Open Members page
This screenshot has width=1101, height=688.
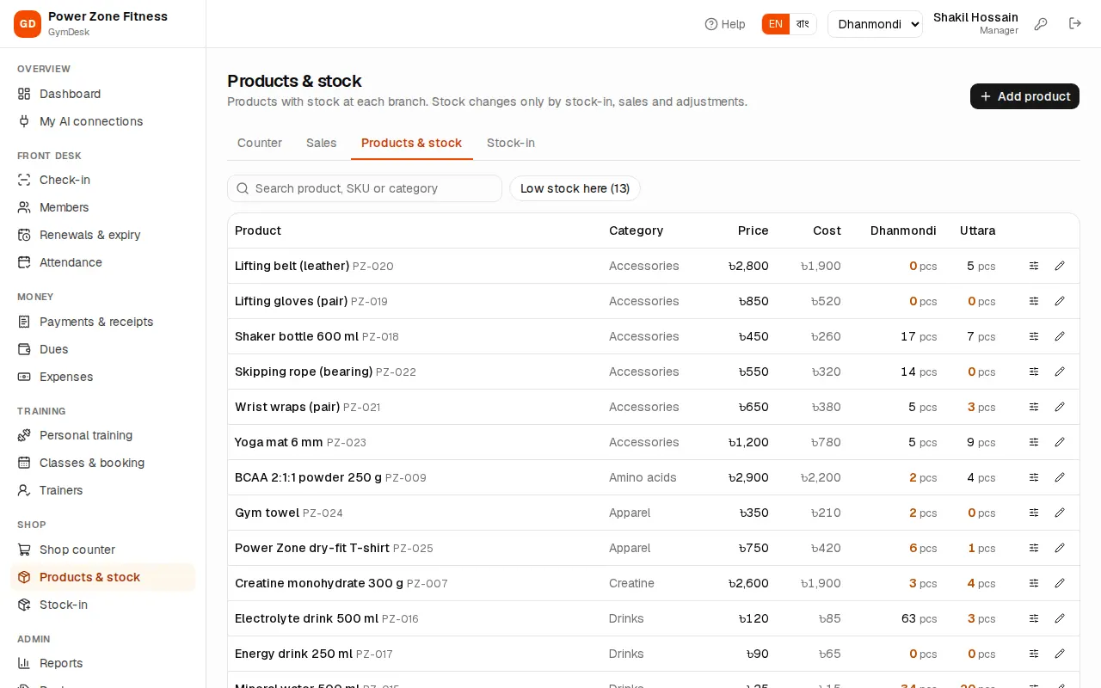coord(103,207)
